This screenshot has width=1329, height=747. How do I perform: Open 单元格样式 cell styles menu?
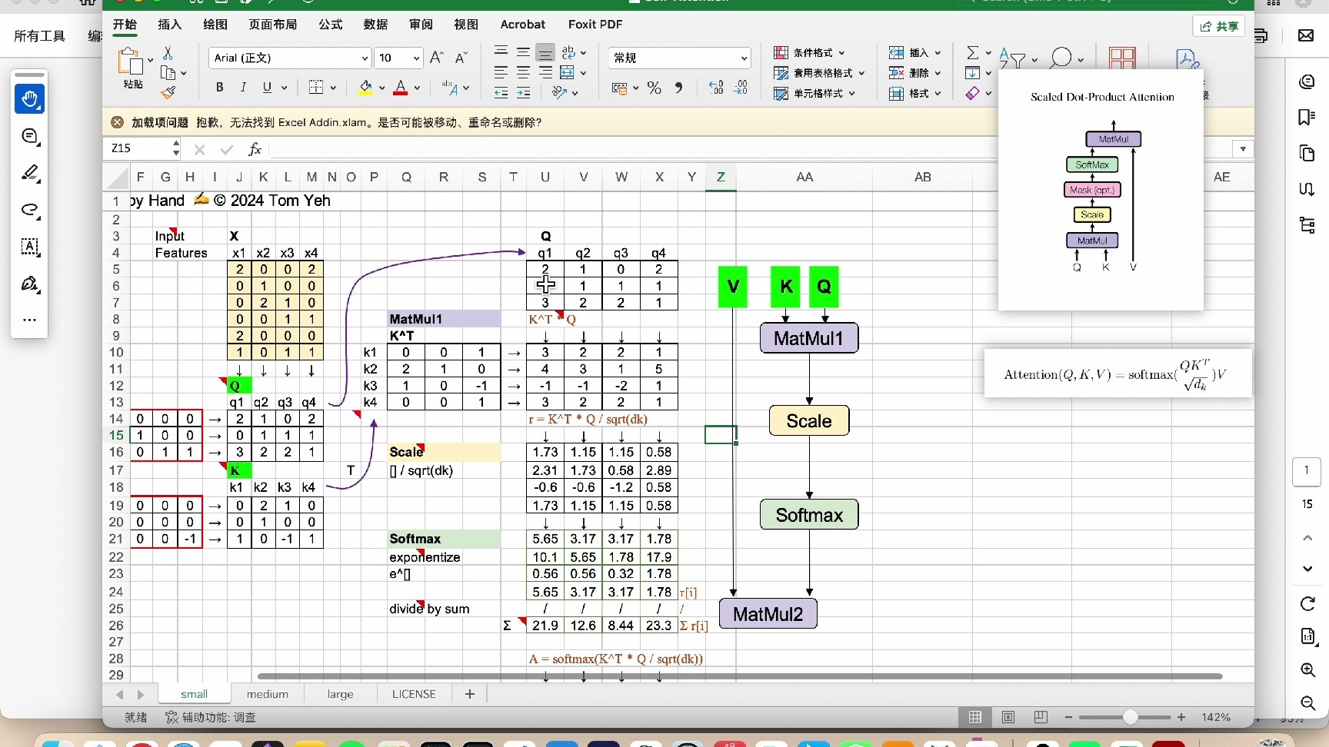[814, 93]
